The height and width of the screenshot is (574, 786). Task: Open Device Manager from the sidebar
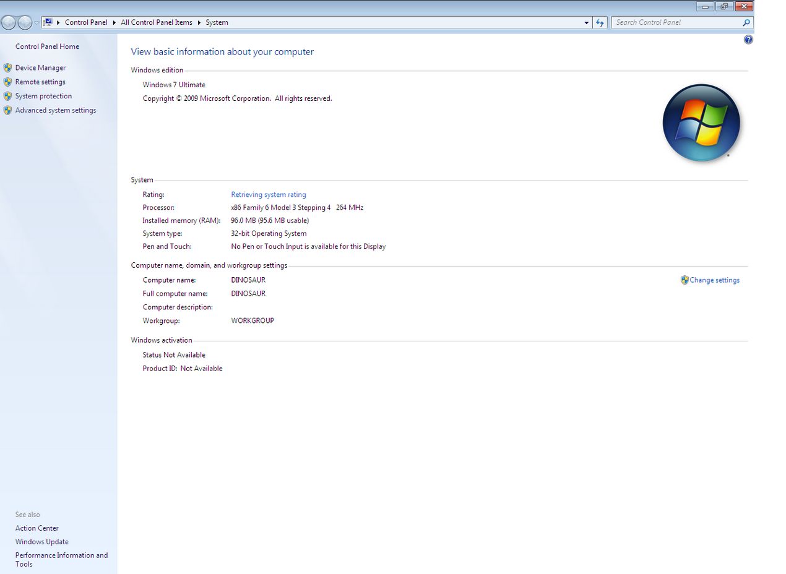coord(40,68)
